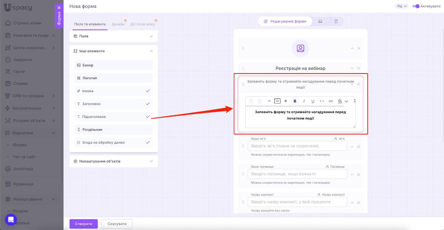Remove the Ваше прізвище field
The height and width of the screenshot is (230, 444).
coord(359,175)
